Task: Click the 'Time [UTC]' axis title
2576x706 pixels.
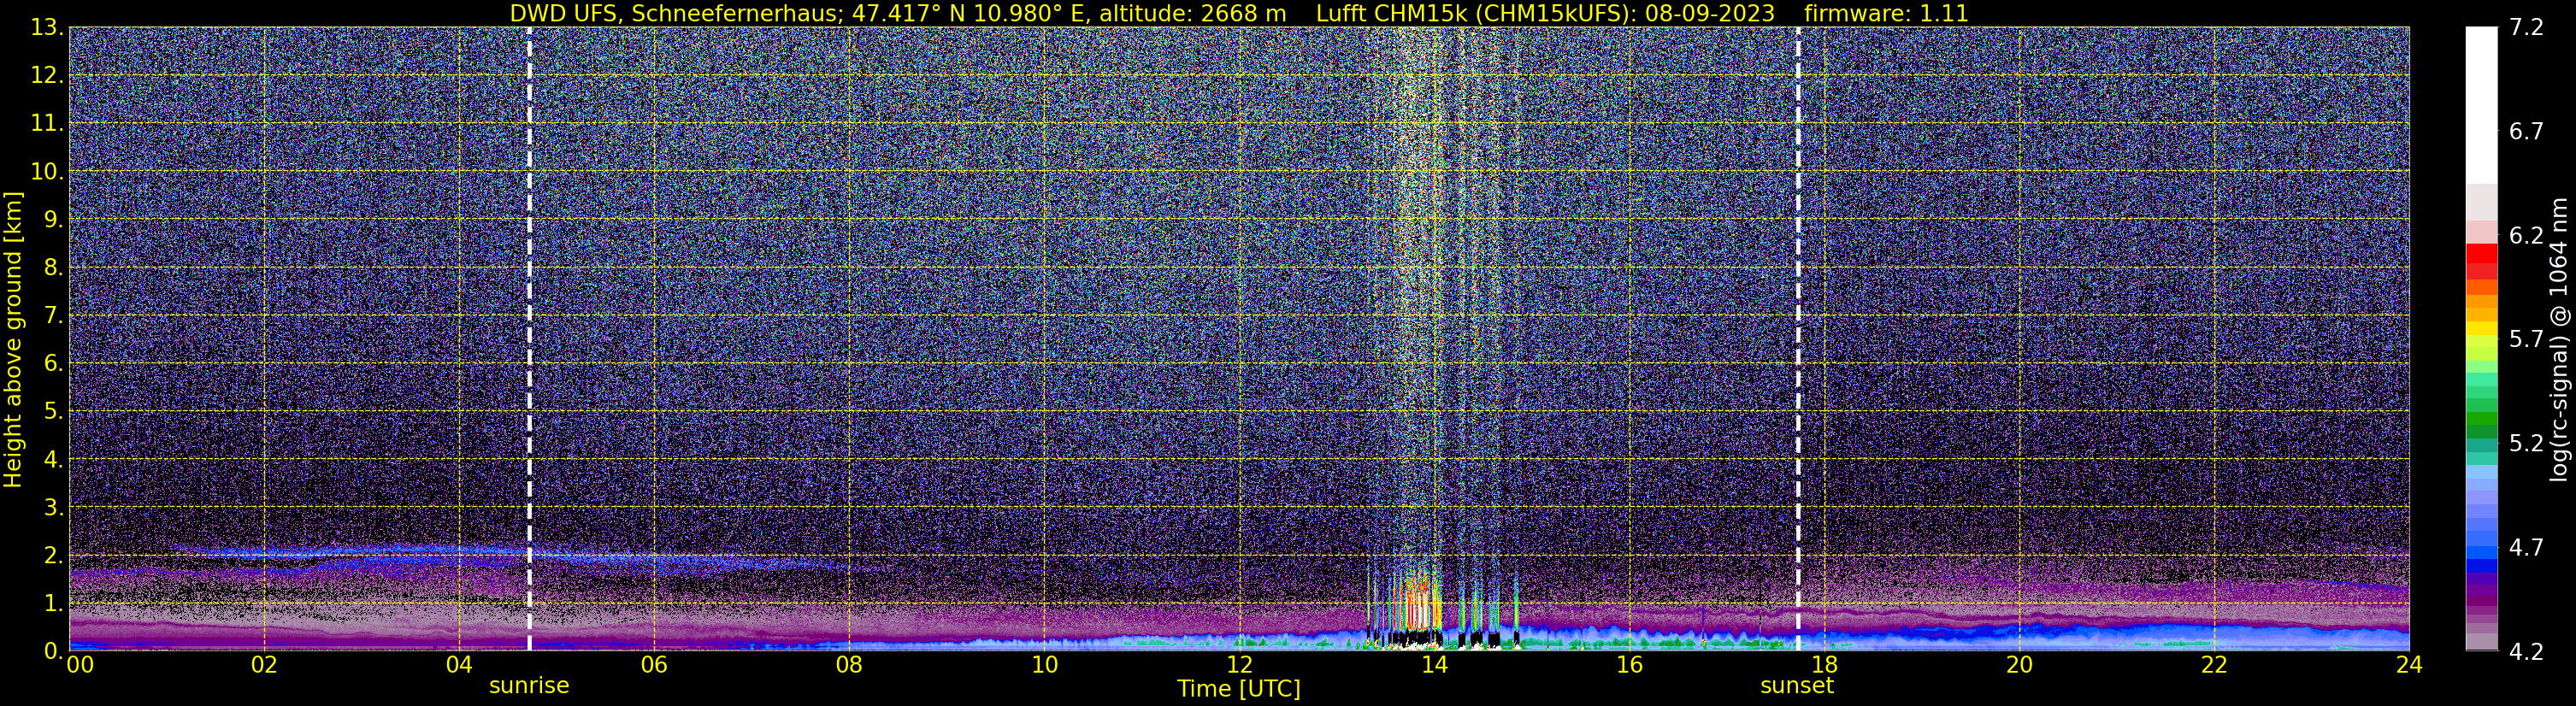Action: coord(1239,689)
